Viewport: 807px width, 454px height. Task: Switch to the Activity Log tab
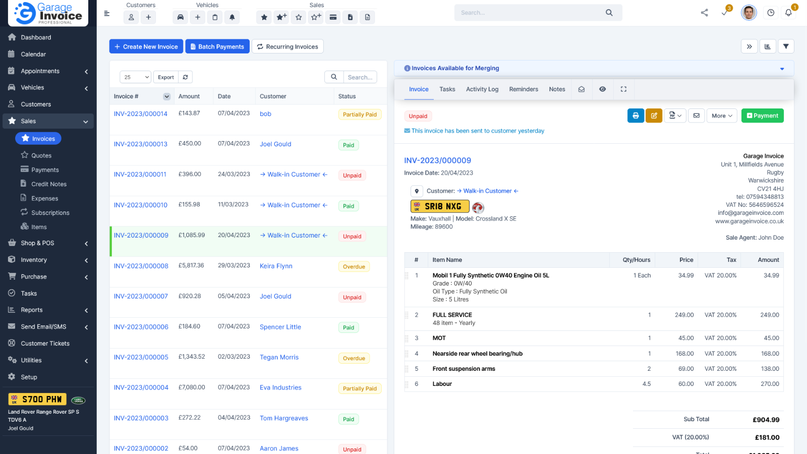482,89
